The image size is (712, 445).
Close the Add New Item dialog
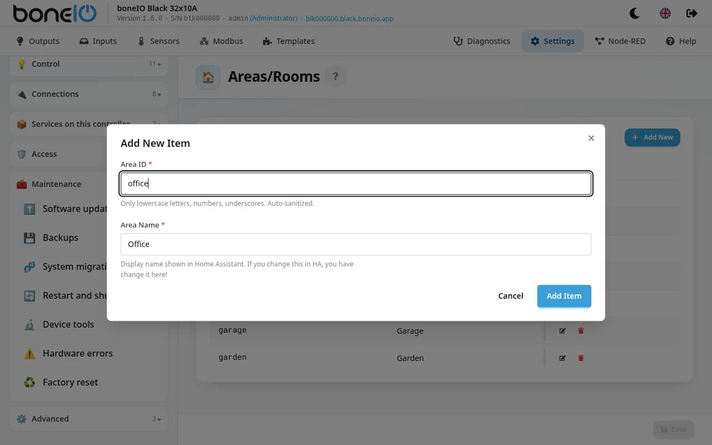pyautogui.click(x=591, y=138)
